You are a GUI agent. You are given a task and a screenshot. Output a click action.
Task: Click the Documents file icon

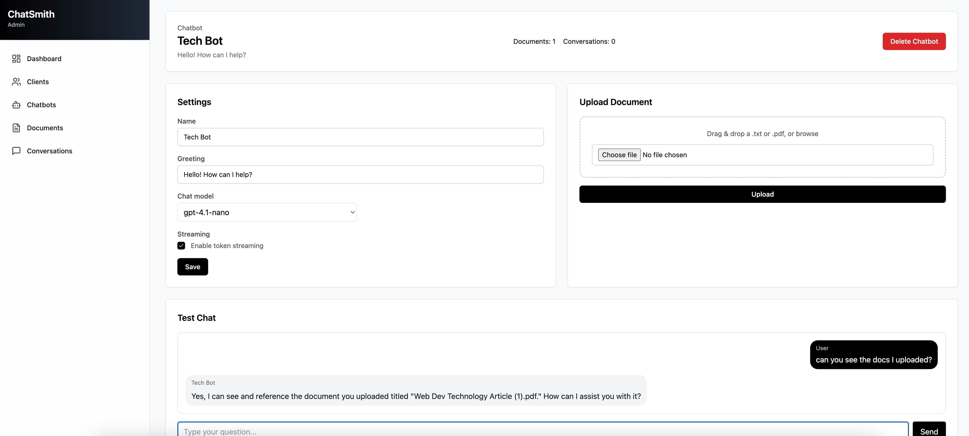tap(16, 127)
